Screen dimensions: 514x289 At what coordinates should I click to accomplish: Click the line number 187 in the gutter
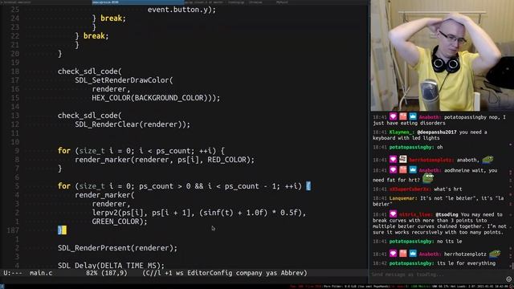click(x=13, y=230)
